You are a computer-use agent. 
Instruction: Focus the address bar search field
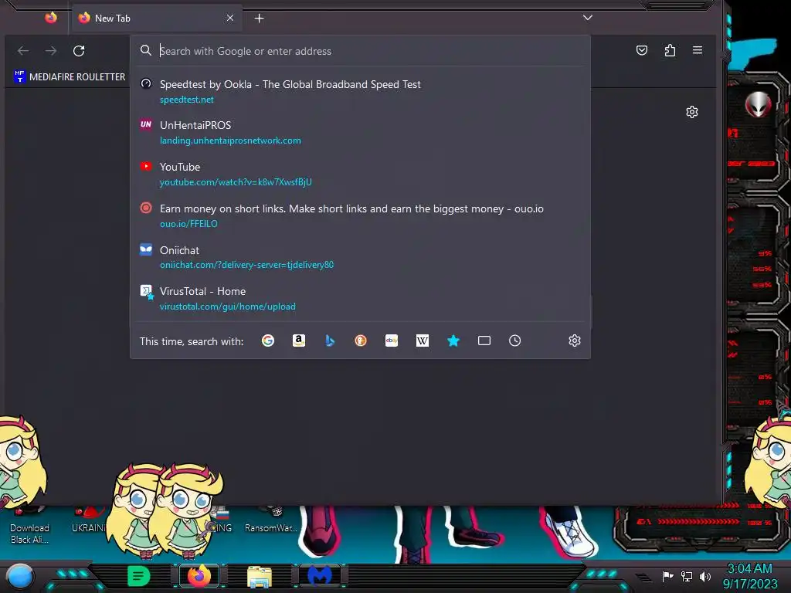(x=360, y=51)
